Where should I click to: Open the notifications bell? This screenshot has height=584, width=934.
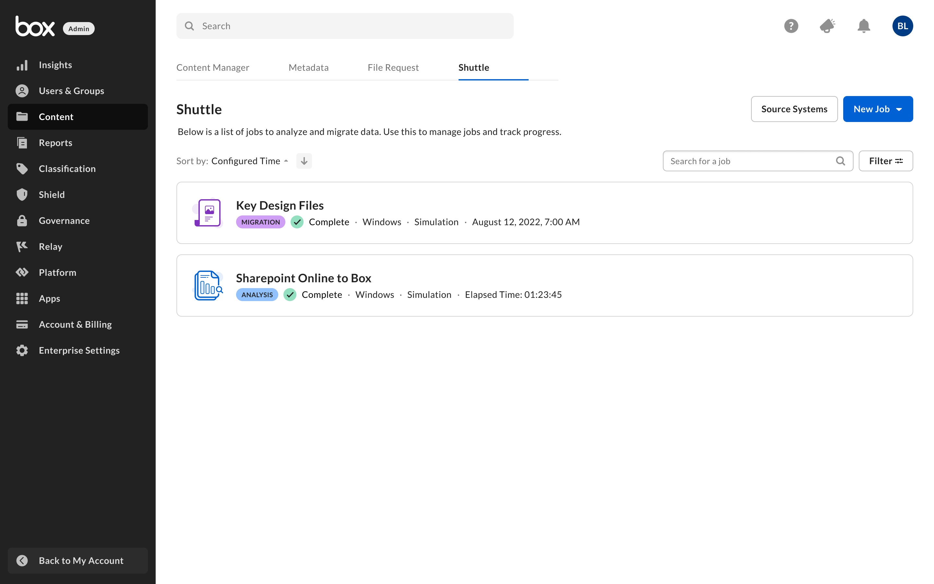coord(864,26)
